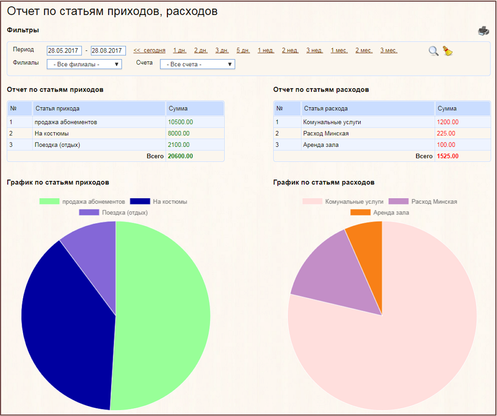Toggle the Аренда зала orange legend swatch
This screenshot has width=497, height=416.
tap(361, 213)
